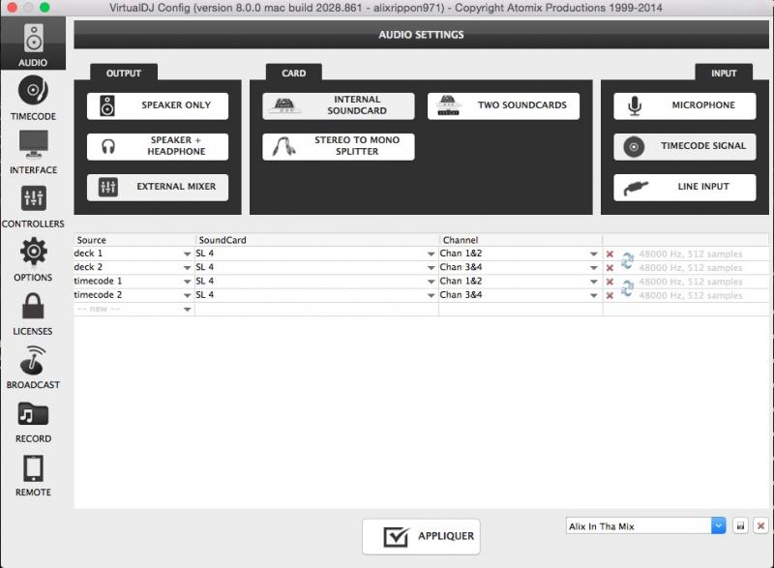Viewport: 774px width, 568px height.
Task: Select External Mixer output
Action: (x=158, y=187)
